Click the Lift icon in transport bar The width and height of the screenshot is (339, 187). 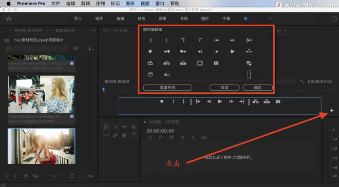tap(256, 101)
